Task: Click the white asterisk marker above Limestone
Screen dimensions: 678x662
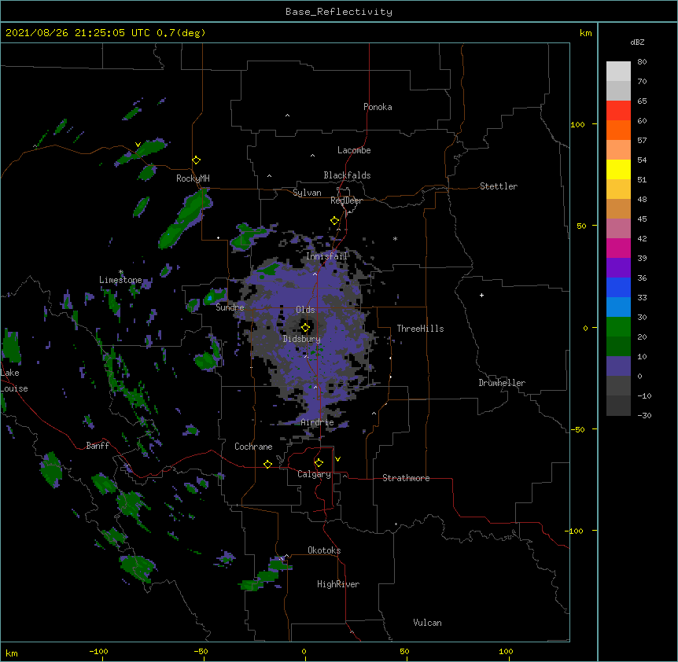Action: (x=121, y=272)
